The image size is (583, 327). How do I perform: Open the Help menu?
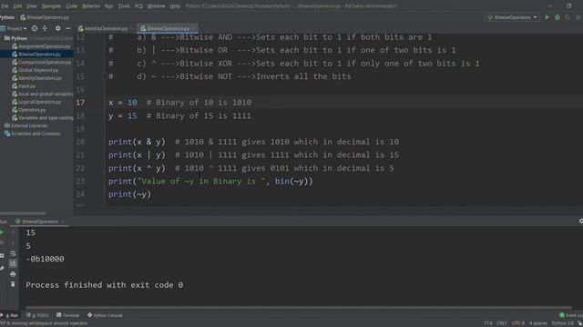tap(175, 6)
